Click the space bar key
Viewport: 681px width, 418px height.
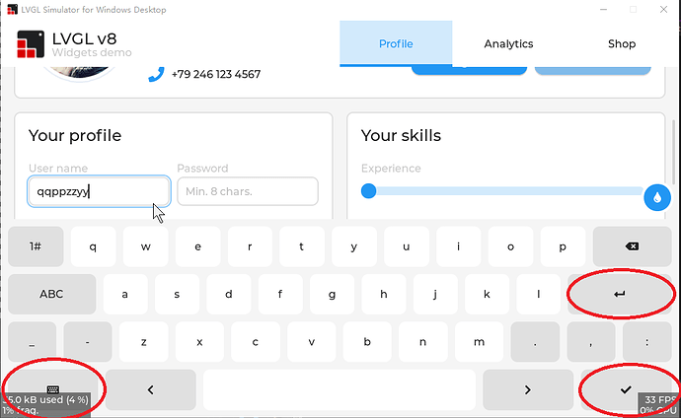pyautogui.click(x=340, y=389)
